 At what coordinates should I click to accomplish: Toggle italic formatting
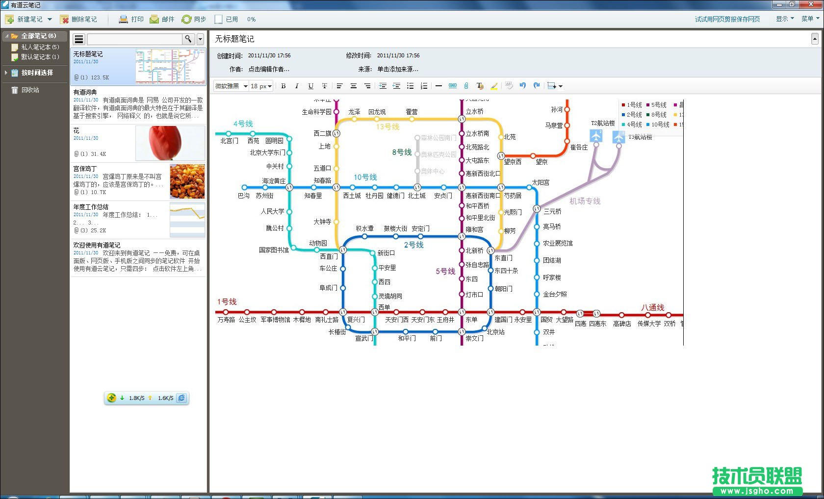coord(297,86)
